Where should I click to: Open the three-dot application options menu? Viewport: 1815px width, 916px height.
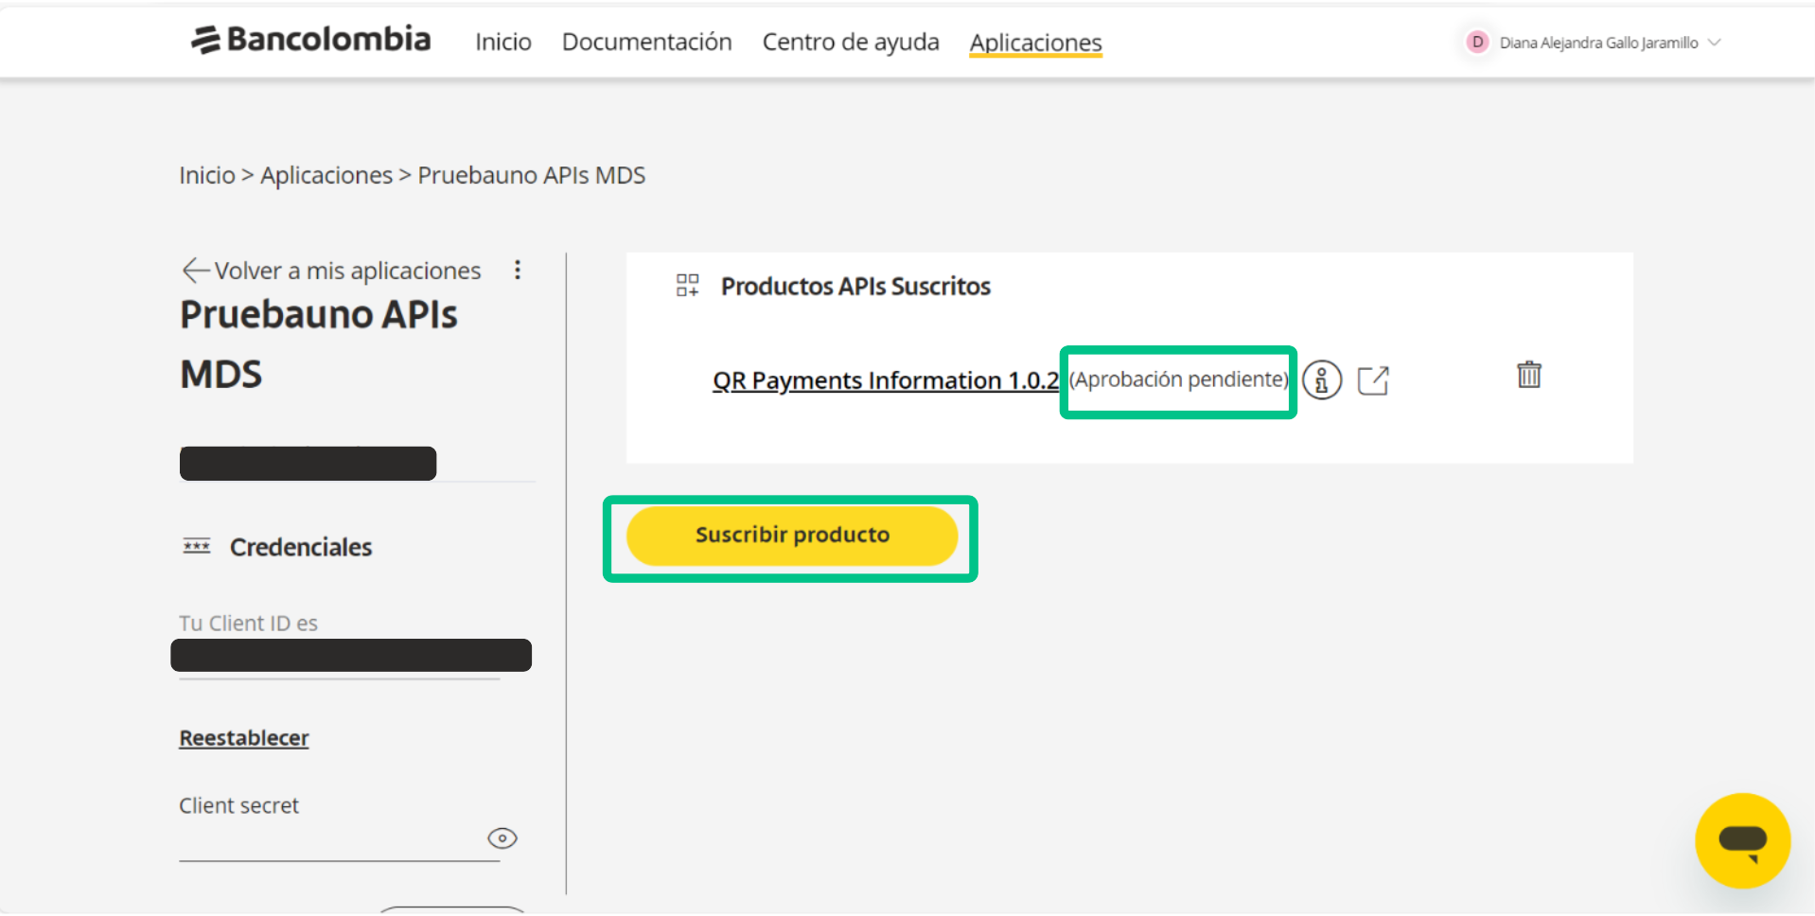[x=518, y=270]
